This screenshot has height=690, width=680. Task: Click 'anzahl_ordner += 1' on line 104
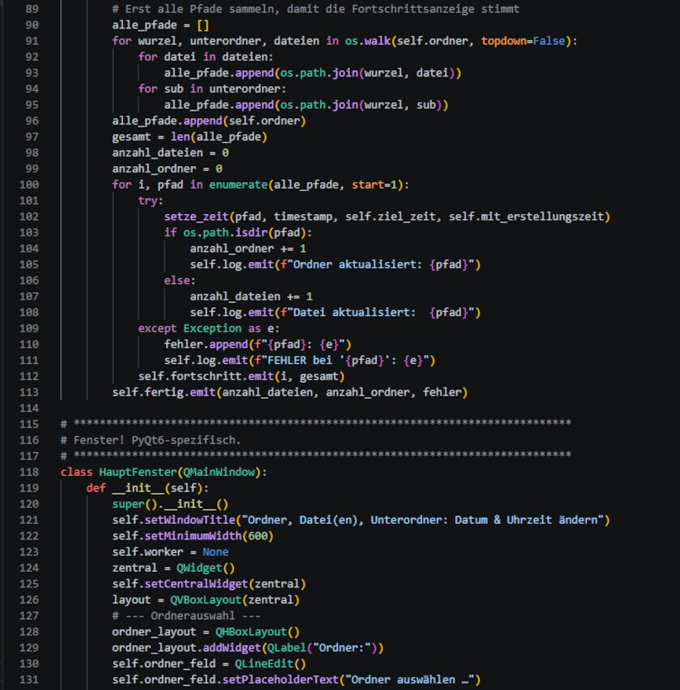248,248
